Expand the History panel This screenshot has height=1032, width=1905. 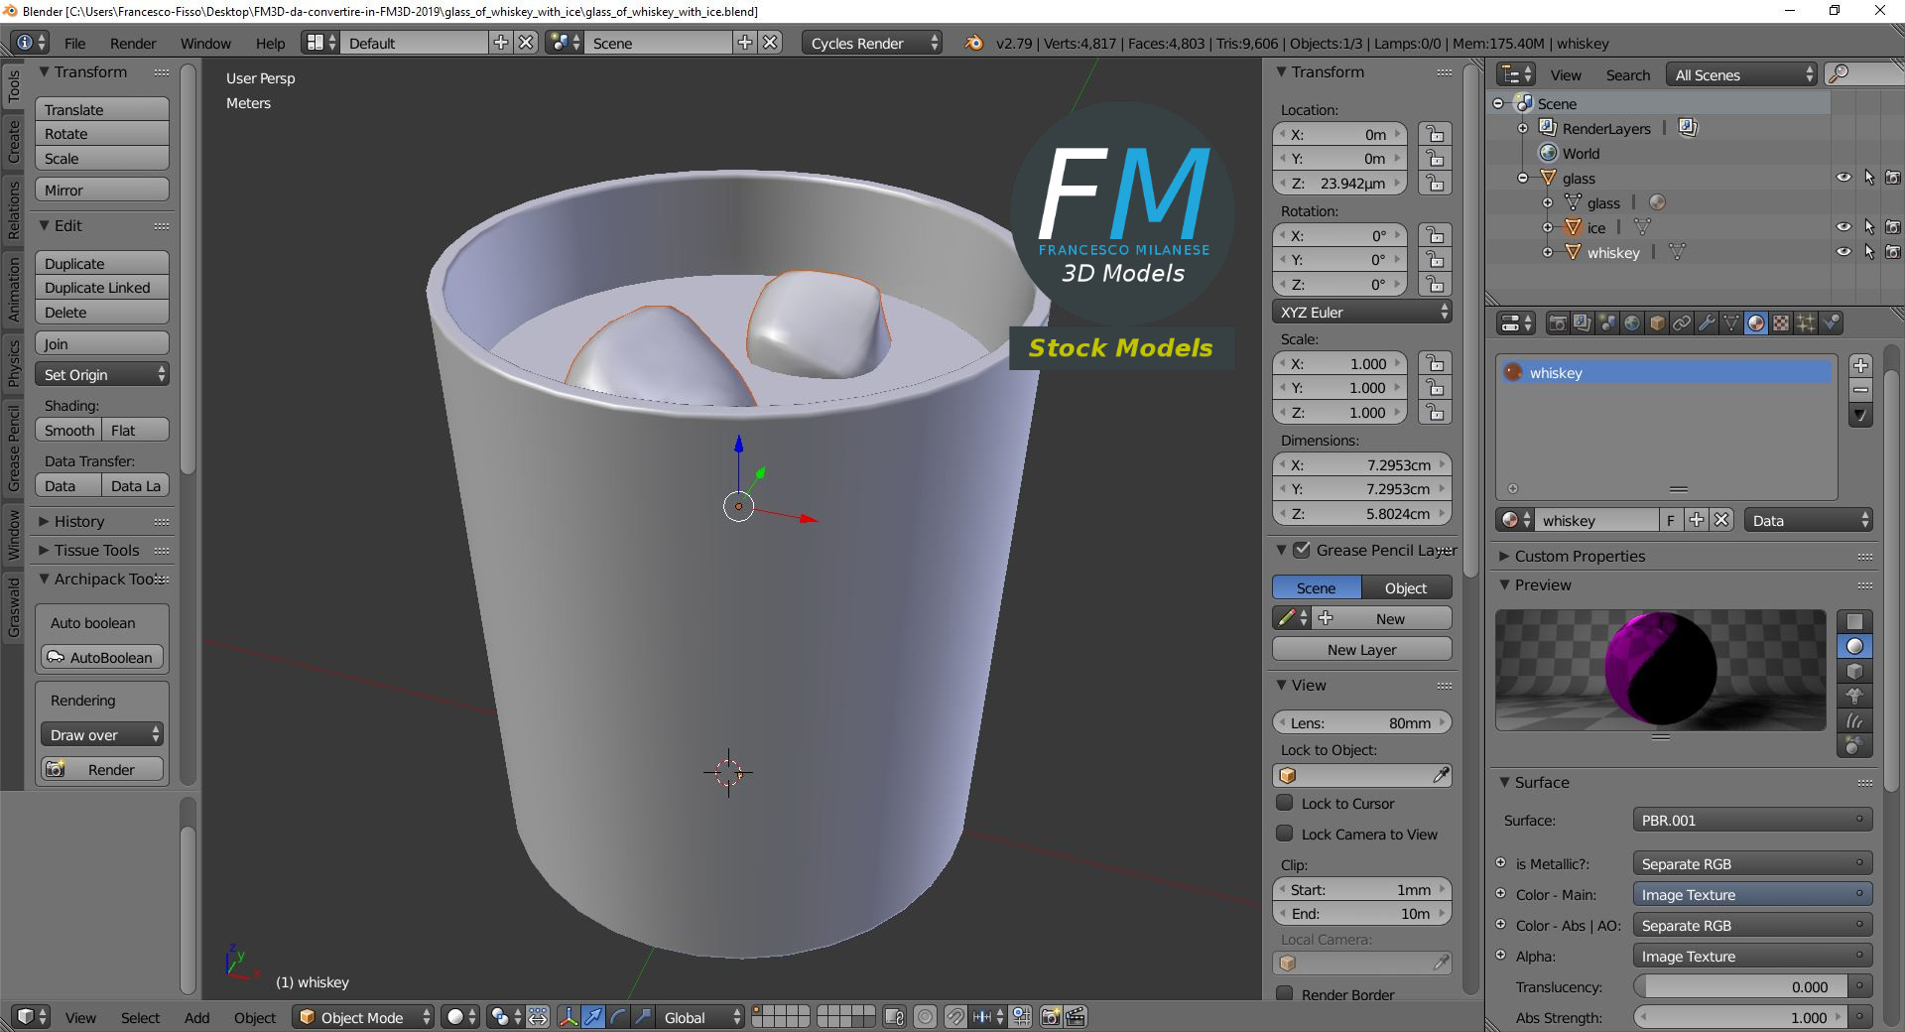point(78,521)
